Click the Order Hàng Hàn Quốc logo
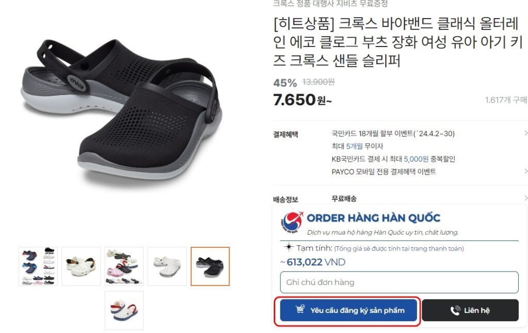 [292, 222]
